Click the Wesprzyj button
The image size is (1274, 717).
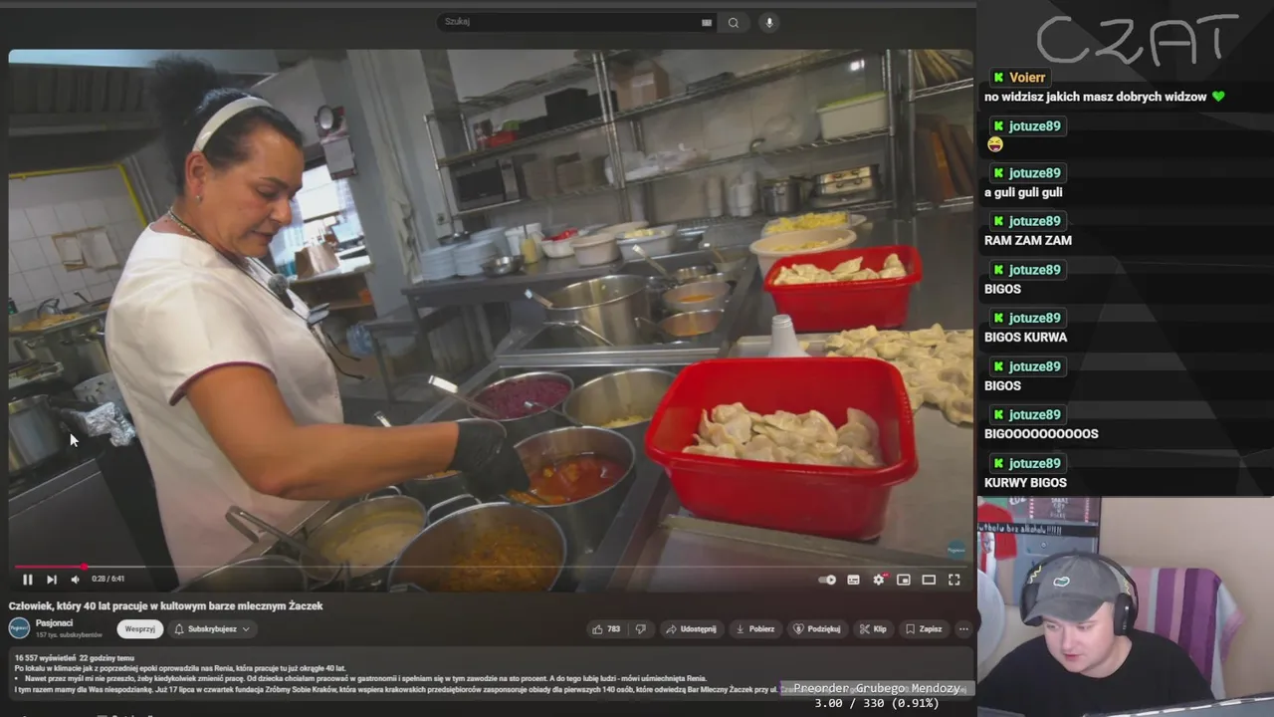(140, 629)
